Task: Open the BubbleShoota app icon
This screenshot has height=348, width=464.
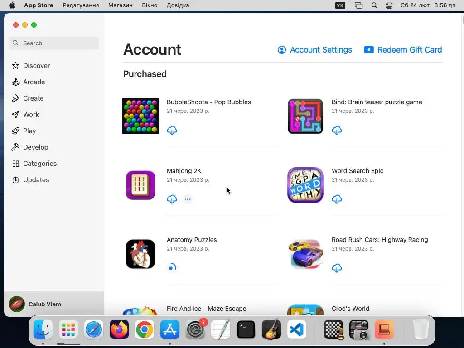Action: click(140, 116)
